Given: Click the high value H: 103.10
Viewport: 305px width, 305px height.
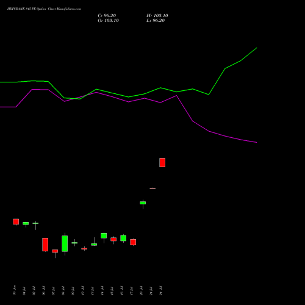Looking at the screenshot, I should tap(157, 16).
